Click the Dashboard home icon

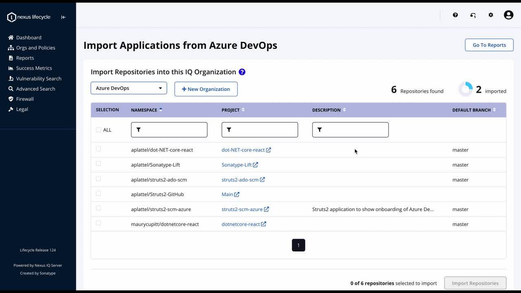[x=11, y=37]
